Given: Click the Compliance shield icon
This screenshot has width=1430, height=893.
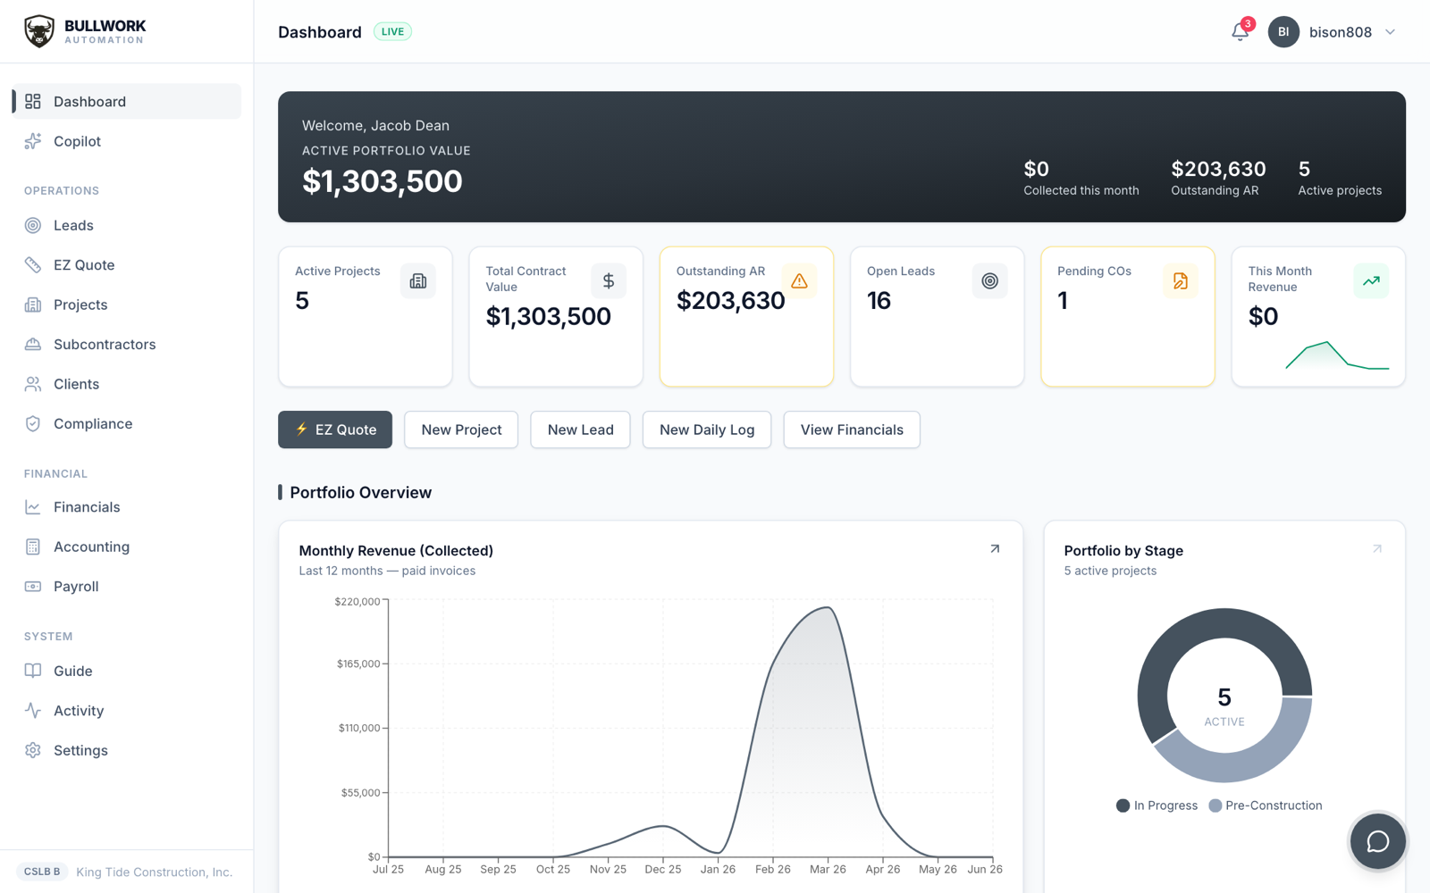Looking at the screenshot, I should tap(33, 424).
